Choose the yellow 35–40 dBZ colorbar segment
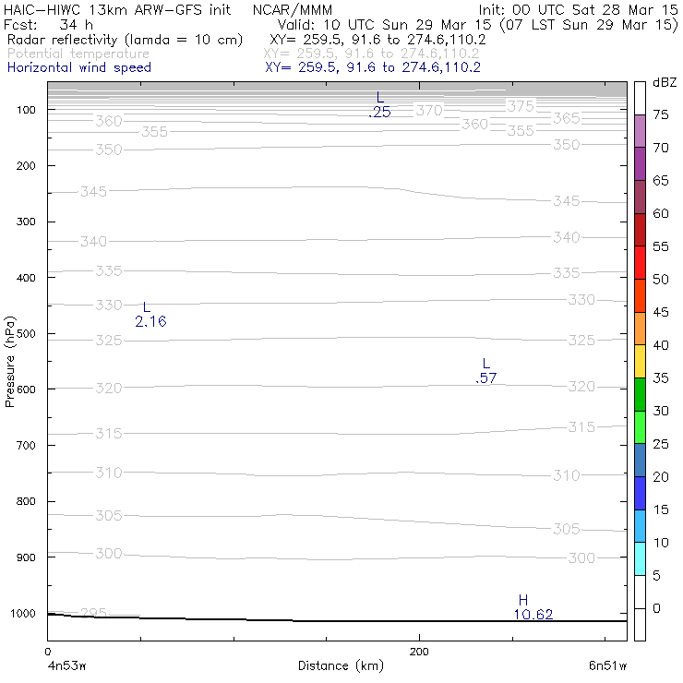The image size is (683, 683). pyautogui.click(x=640, y=361)
